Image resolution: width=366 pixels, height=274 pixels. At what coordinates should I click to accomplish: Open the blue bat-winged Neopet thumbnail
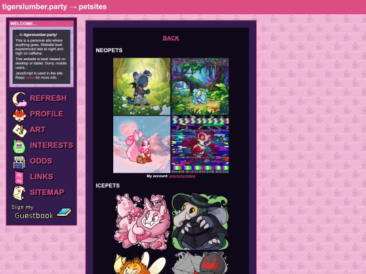pos(142,87)
